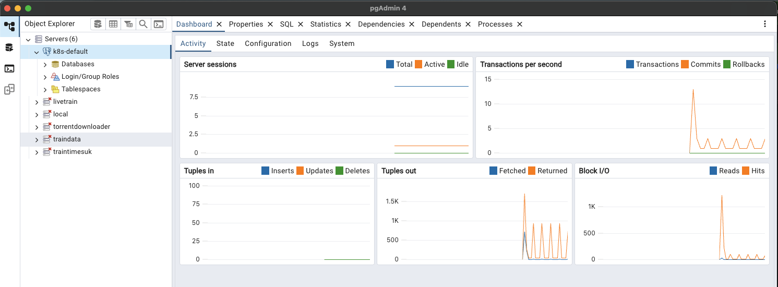This screenshot has height=287, width=778.
Task: Open the PSQL workspace in left sidebar
Action: (x=9, y=68)
